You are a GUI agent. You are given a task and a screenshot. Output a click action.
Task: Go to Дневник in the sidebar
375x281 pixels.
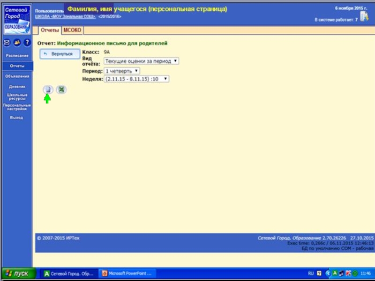[17, 87]
